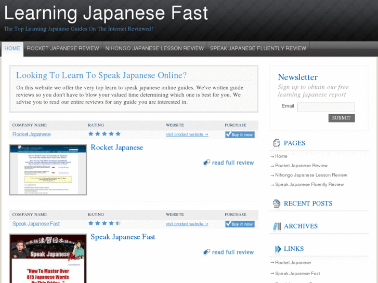Open Nihongo Japanese Lesson Review in Pages sidebar
This screenshot has height=283, width=378.
(x=311, y=175)
